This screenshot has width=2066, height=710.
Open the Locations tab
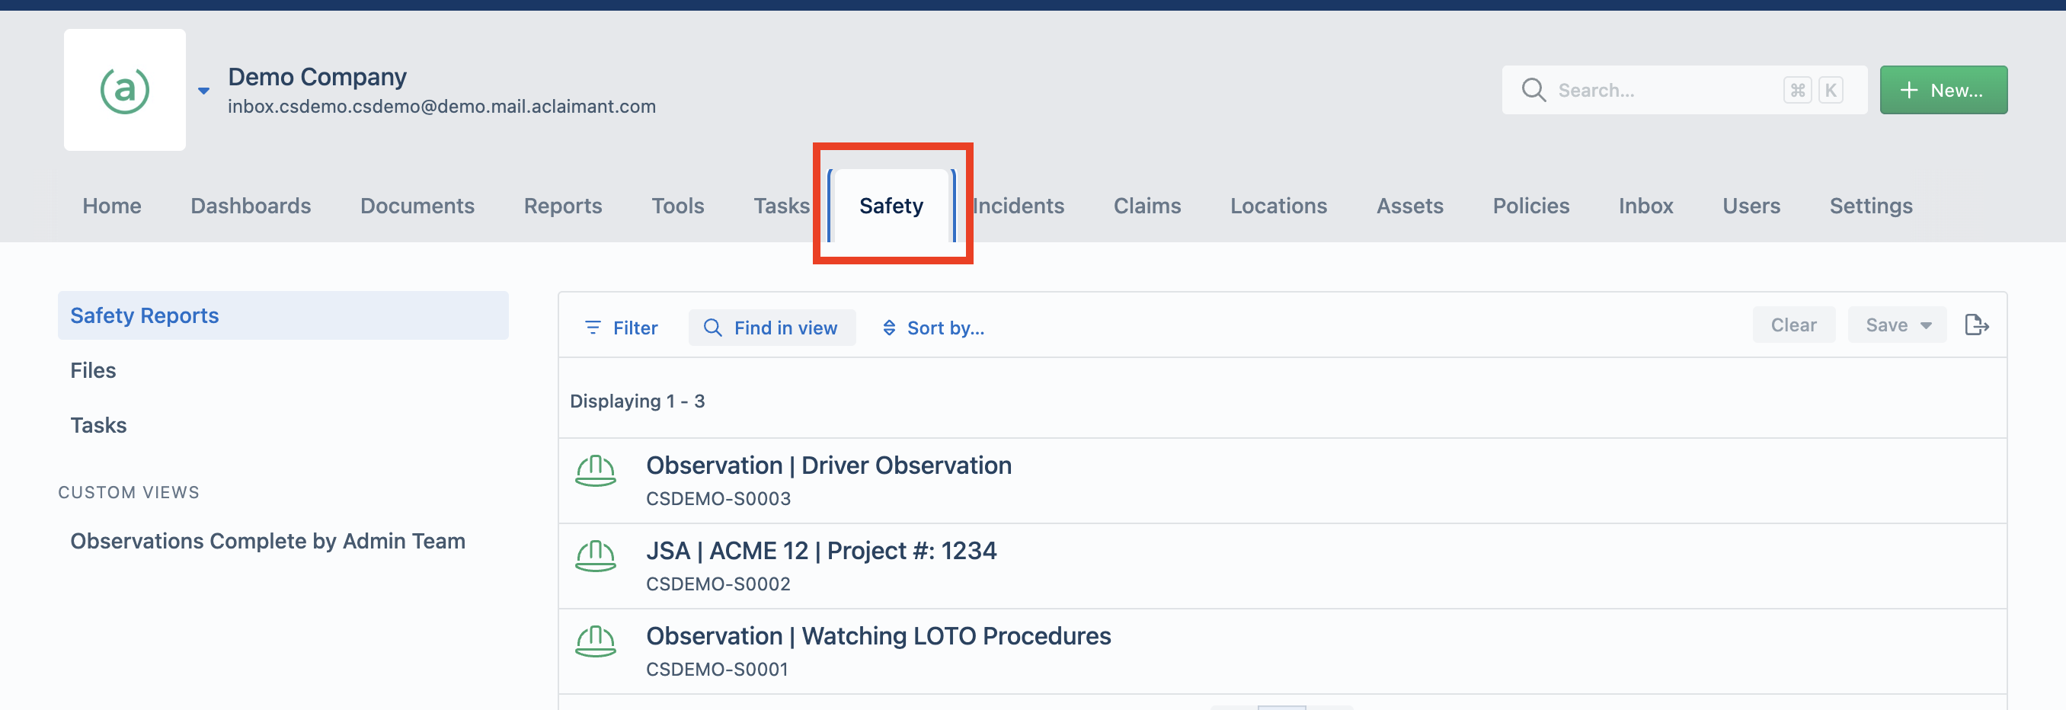pos(1278,206)
